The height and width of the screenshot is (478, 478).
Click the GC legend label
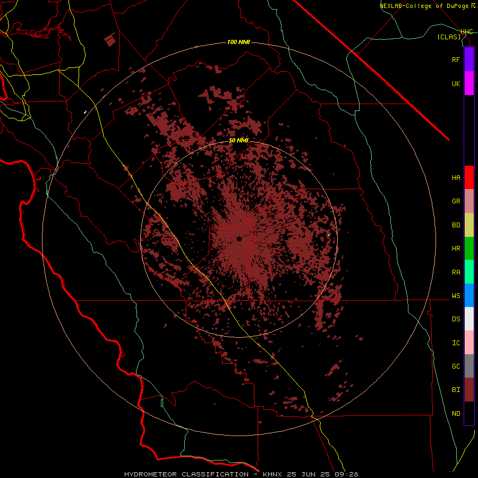[456, 366]
